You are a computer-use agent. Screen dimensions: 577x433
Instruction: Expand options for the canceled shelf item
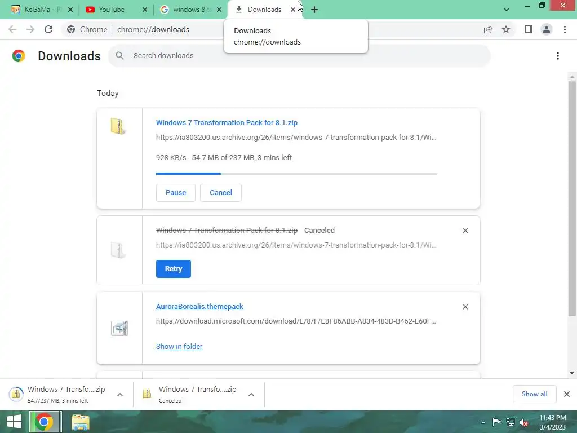pyautogui.click(x=251, y=394)
